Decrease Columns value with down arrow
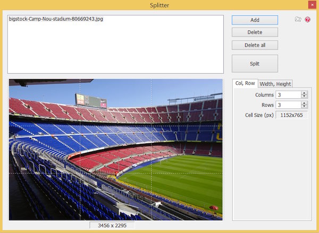 [x=304, y=97]
